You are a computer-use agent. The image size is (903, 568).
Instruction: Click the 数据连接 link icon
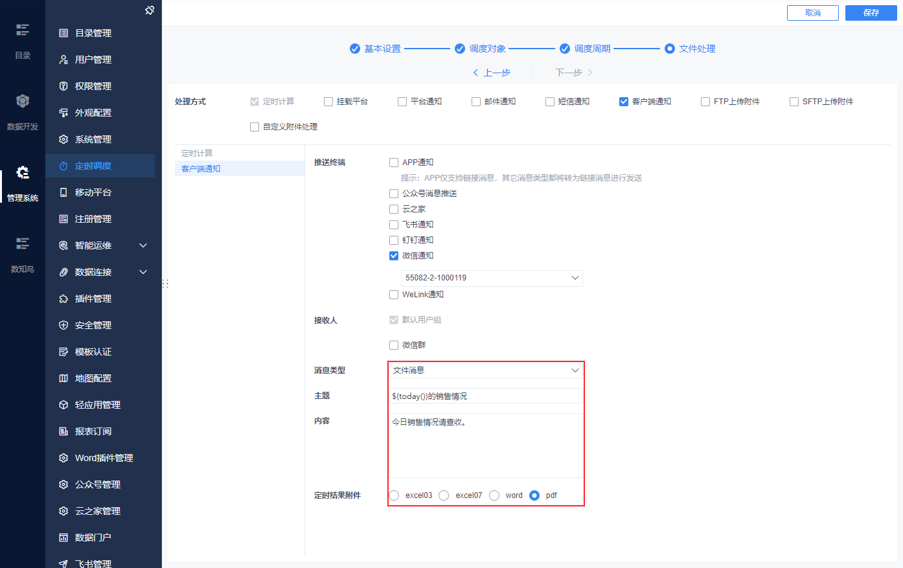[63, 272]
